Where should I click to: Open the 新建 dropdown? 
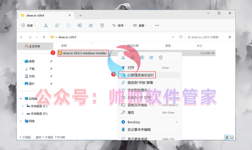pyautogui.click(x=29, y=25)
